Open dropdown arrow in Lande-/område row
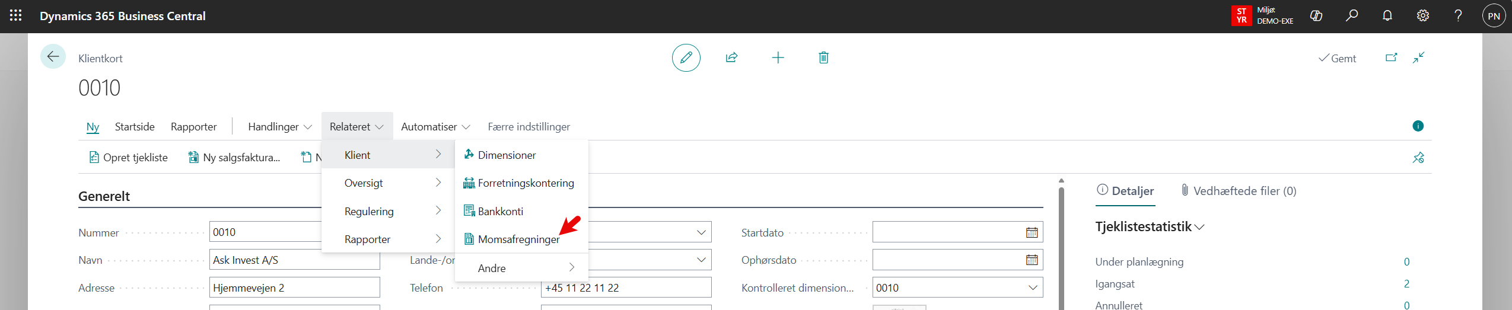This screenshot has width=1512, height=310. (x=701, y=260)
